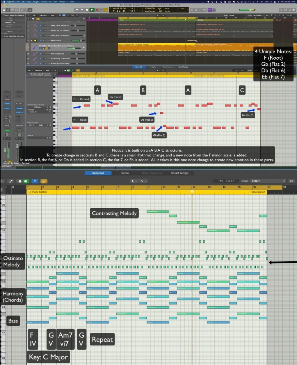The width and height of the screenshot is (297, 365).
Task: Mute the BASS GROUP track
Action: click(x=43, y=40)
